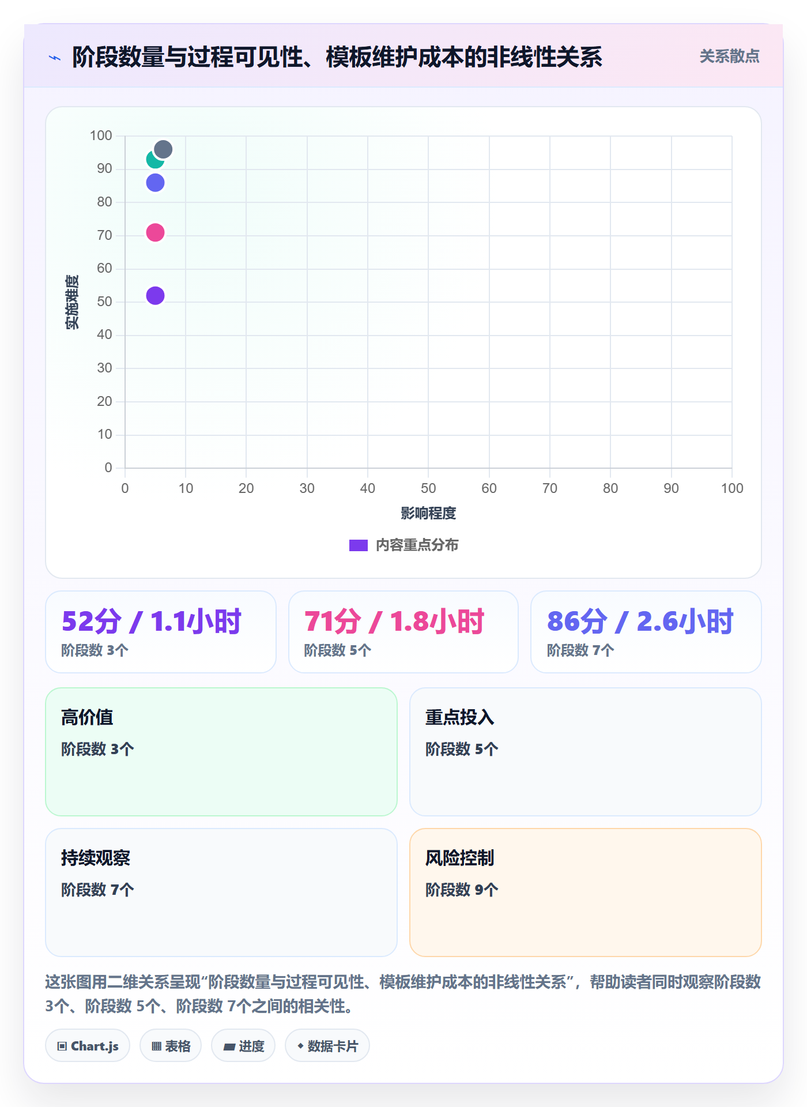Click the 内容重点分布 legend label
Viewport: 807px width, 1107px height.
click(417, 545)
